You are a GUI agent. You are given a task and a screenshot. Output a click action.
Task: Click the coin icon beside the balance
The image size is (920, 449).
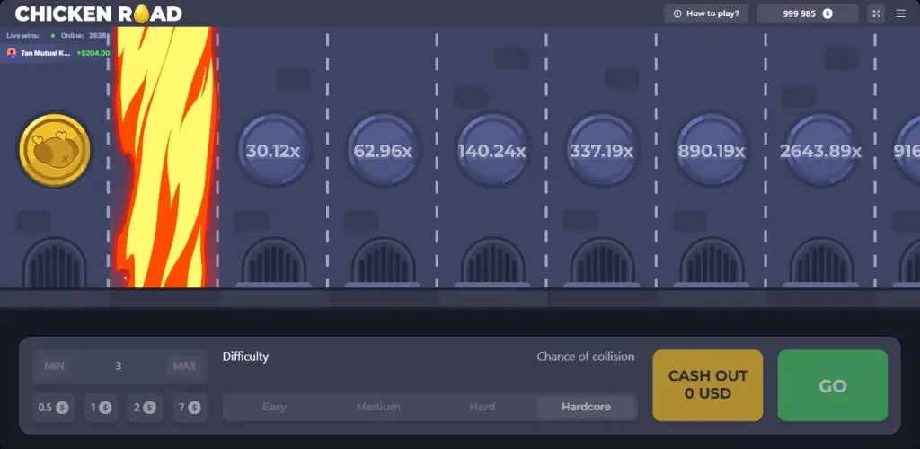(x=827, y=13)
